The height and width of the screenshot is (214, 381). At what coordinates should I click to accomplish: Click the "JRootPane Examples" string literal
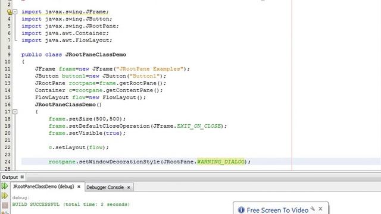point(149,69)
